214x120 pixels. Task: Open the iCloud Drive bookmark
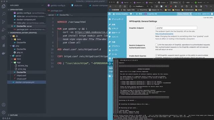[x=142, y=10]
